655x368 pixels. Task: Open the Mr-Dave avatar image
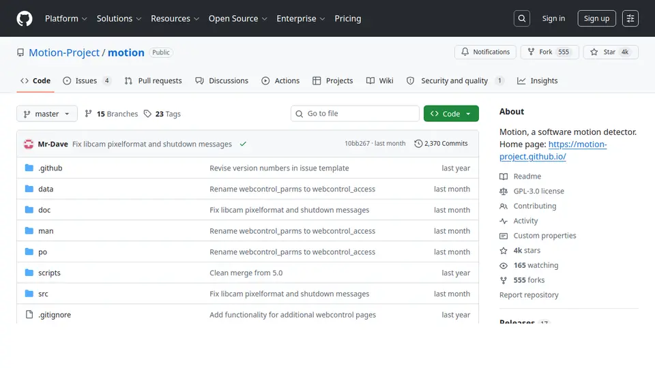point(29,144)
